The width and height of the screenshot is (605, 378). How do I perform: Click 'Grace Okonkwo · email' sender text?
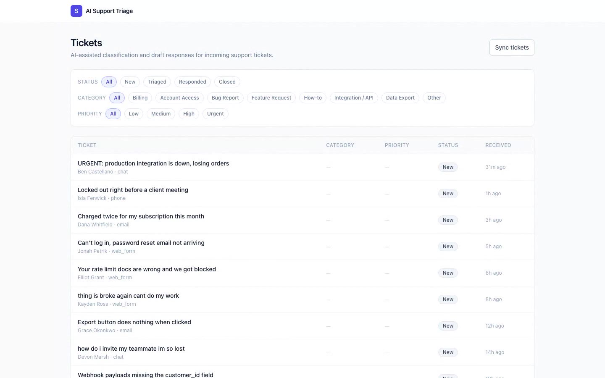click(x=105, y=331)
